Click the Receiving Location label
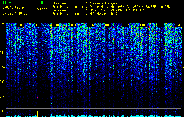 (x=68, y=7)
